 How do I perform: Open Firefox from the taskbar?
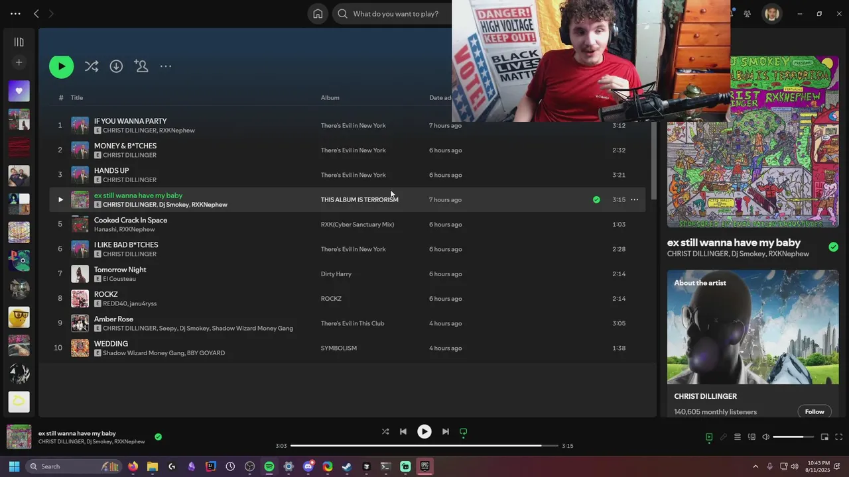tap(133, 466)
